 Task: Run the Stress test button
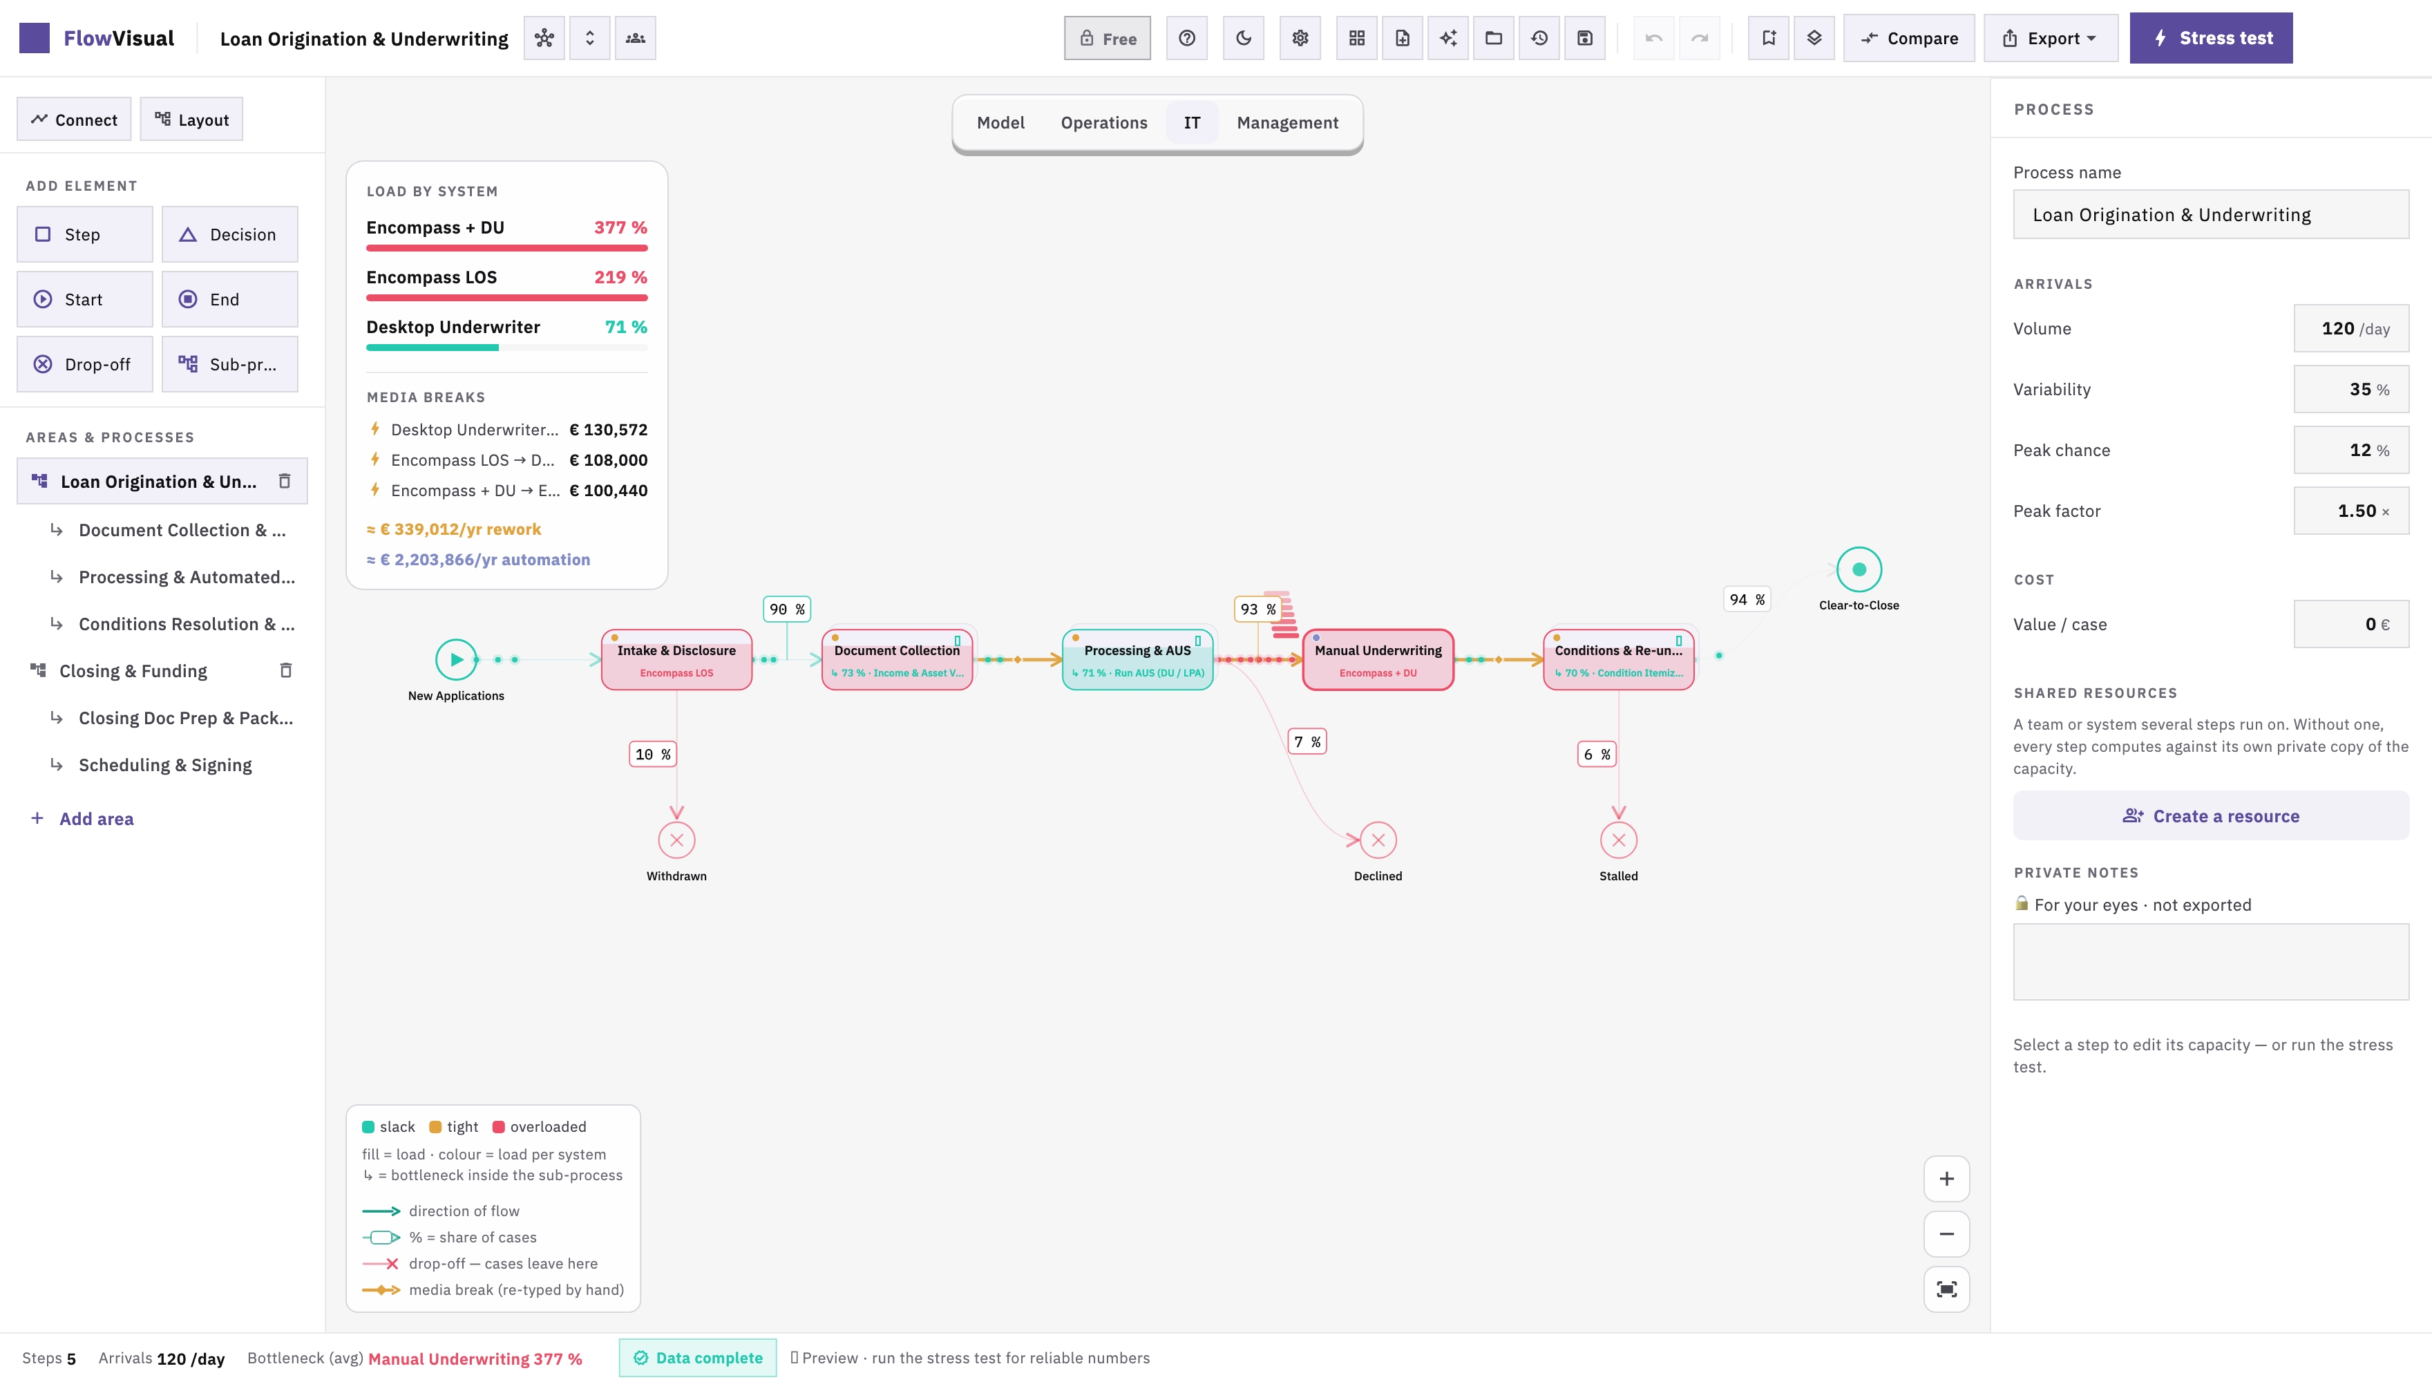click(2211, 38)
